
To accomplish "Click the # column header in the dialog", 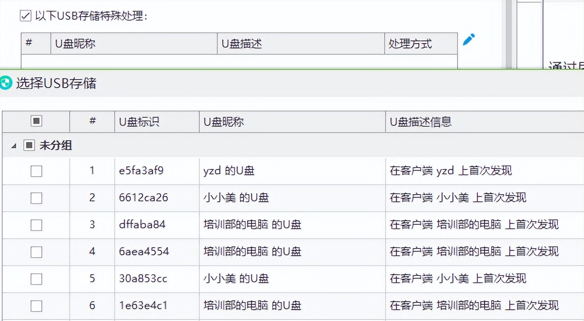I will tap(92, 121).
